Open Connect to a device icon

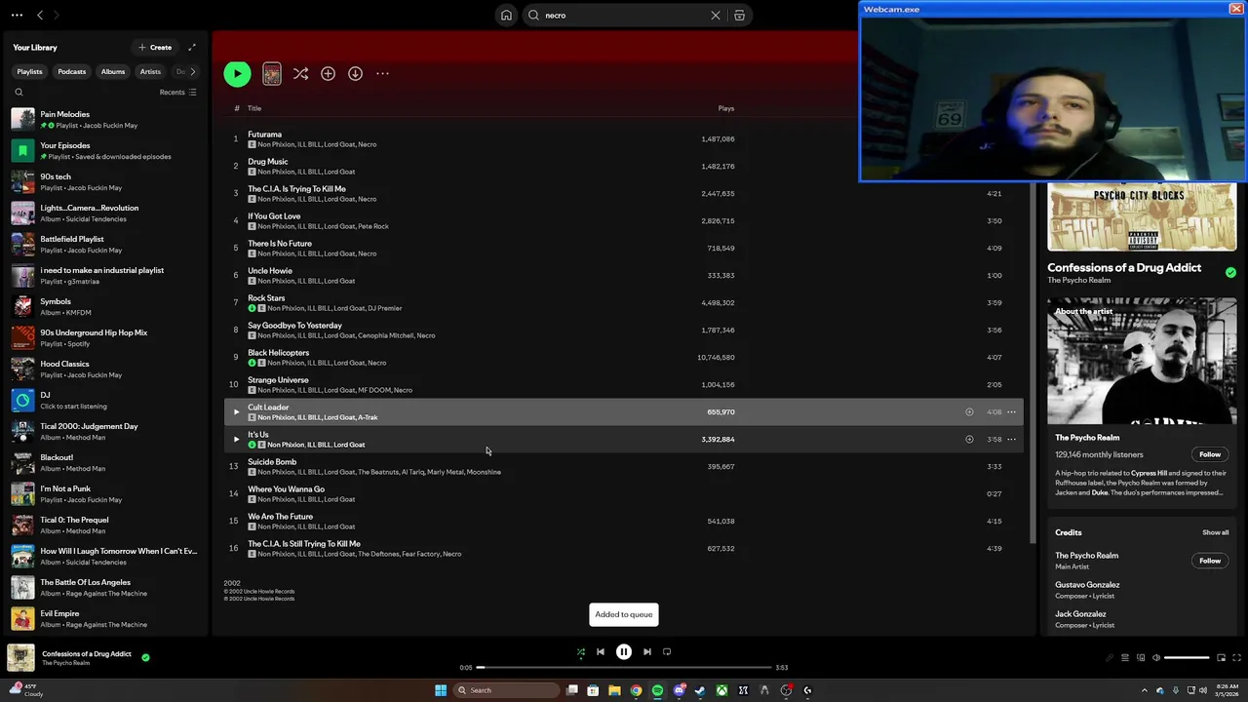[x=1141, y=657]
